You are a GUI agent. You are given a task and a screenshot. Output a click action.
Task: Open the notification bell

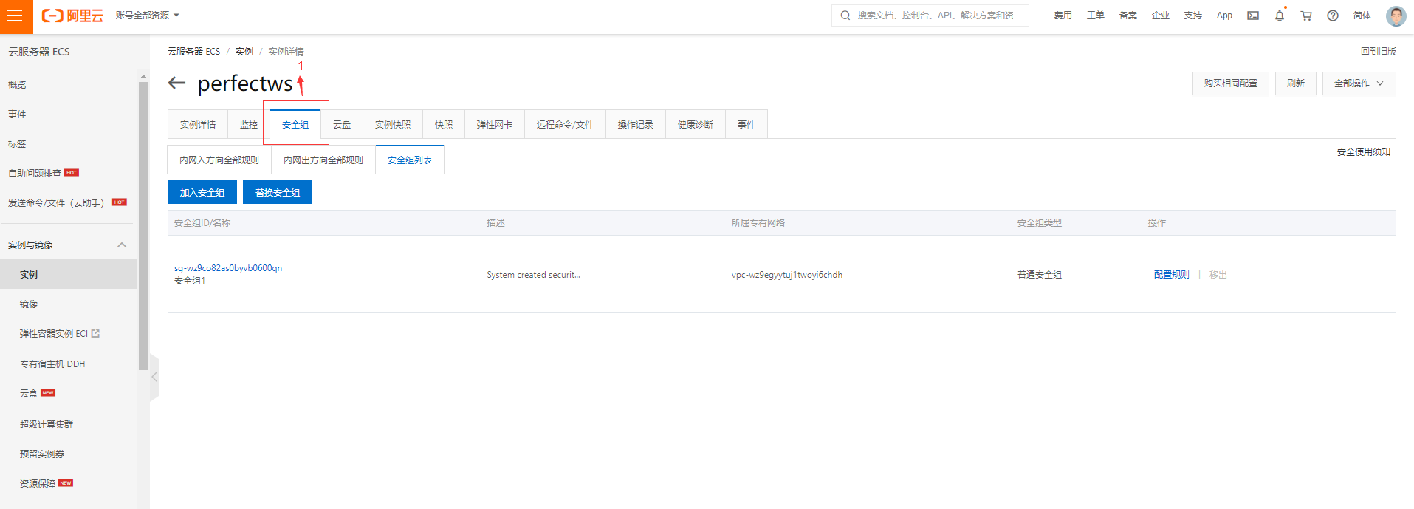[x=1280, y=16]
